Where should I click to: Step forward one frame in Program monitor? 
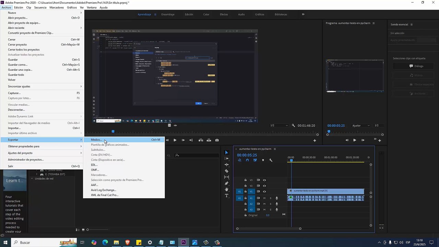pyautogui.click(x=363, y=140)
